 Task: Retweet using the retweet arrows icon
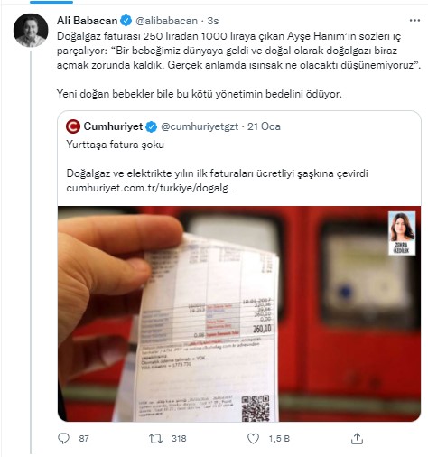tap(155, 438)
